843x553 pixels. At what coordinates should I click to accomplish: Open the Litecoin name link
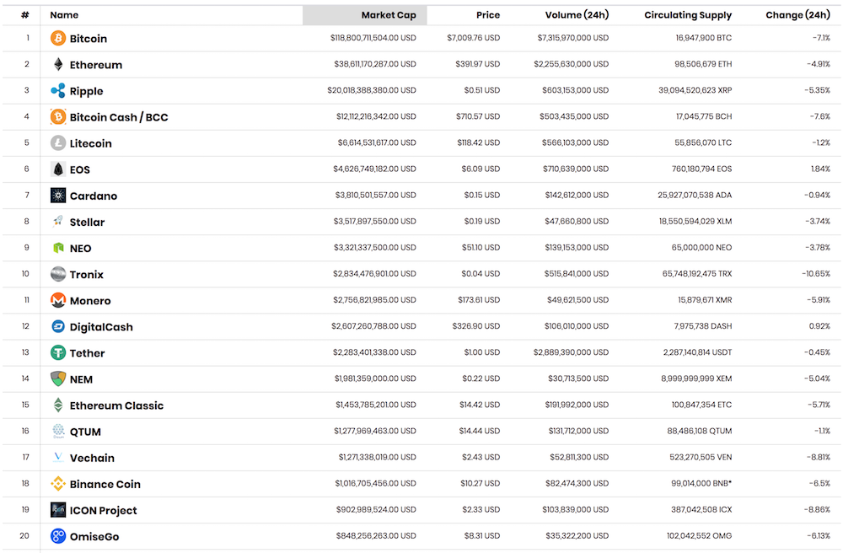pos(90,143)
